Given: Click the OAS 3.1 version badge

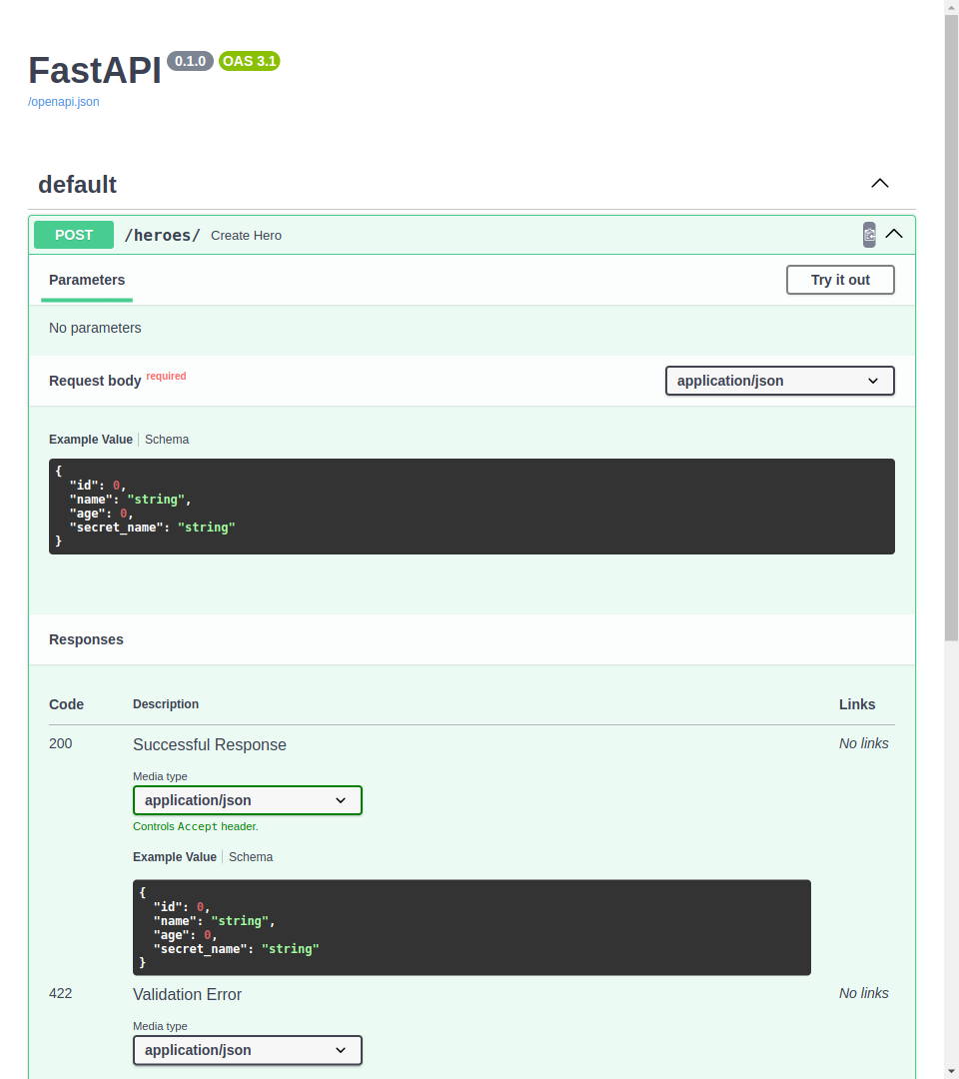Looking at the screenshot, I should pyautogui.click(x=249, y=61).
